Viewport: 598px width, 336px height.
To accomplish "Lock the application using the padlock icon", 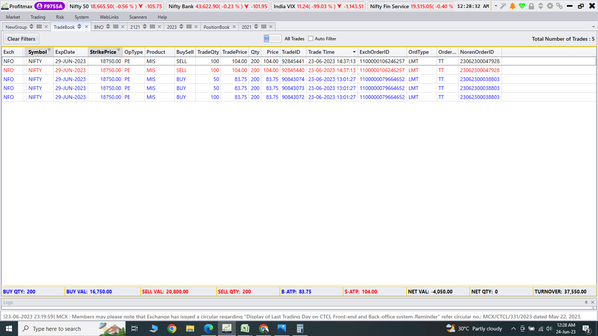I will (x=531, y=6).
